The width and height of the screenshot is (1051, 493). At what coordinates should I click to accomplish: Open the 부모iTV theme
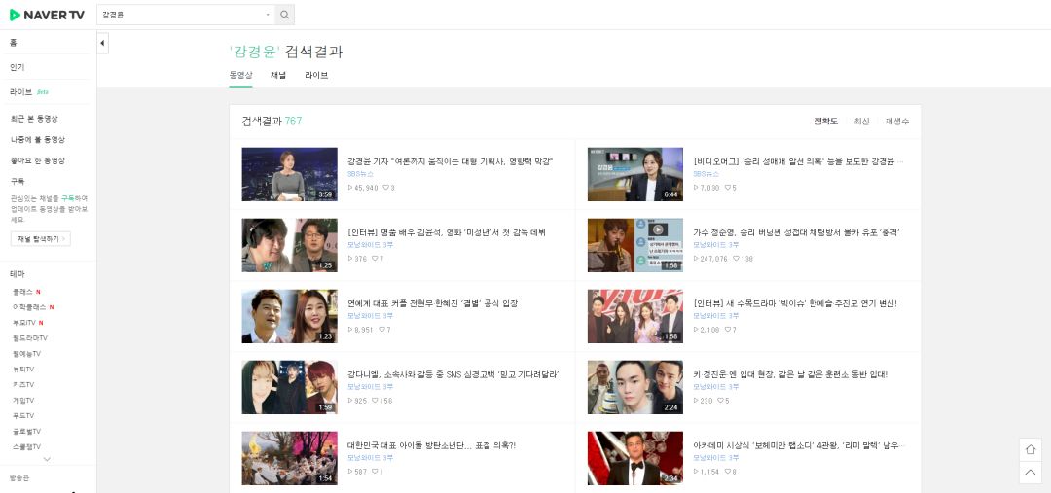click(x=24, y=323)
